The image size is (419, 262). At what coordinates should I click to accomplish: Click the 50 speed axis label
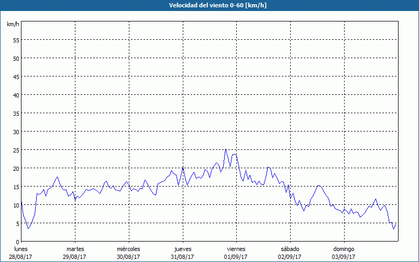(16, 58)
